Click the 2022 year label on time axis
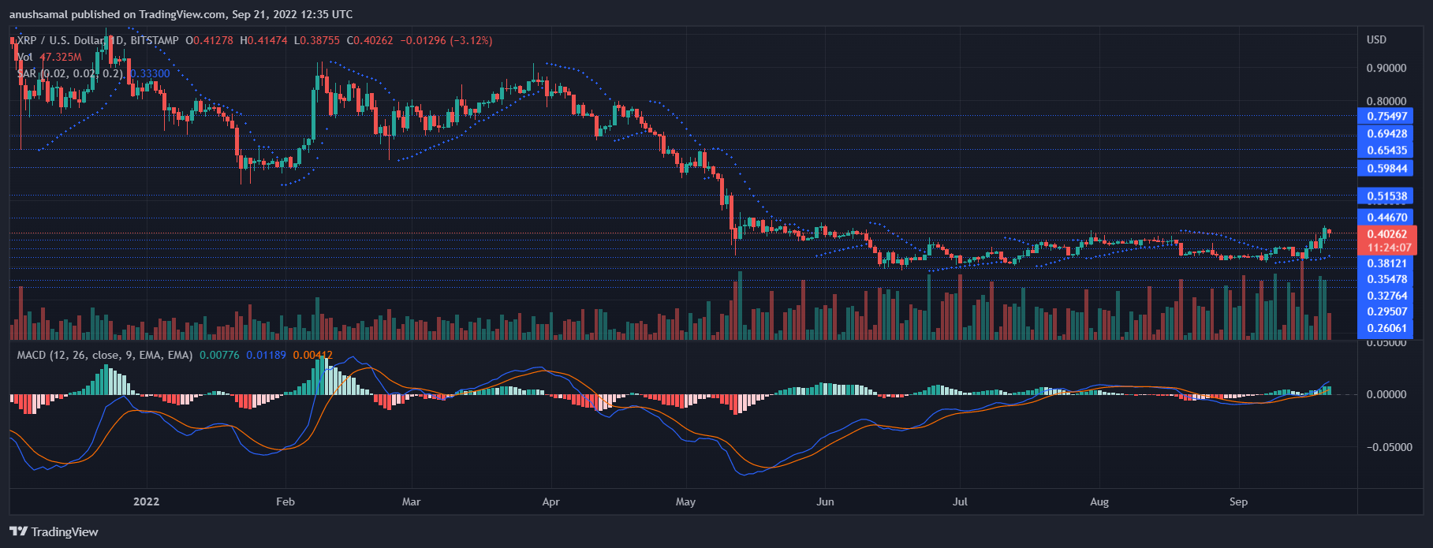This screenshot has height=548, width=1433. [146, 501]
